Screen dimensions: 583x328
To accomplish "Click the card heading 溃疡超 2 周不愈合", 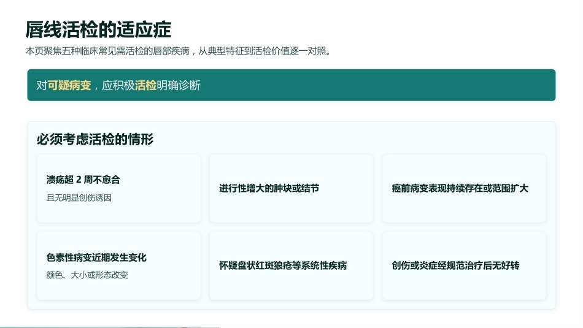I will (x=83, y=180).
